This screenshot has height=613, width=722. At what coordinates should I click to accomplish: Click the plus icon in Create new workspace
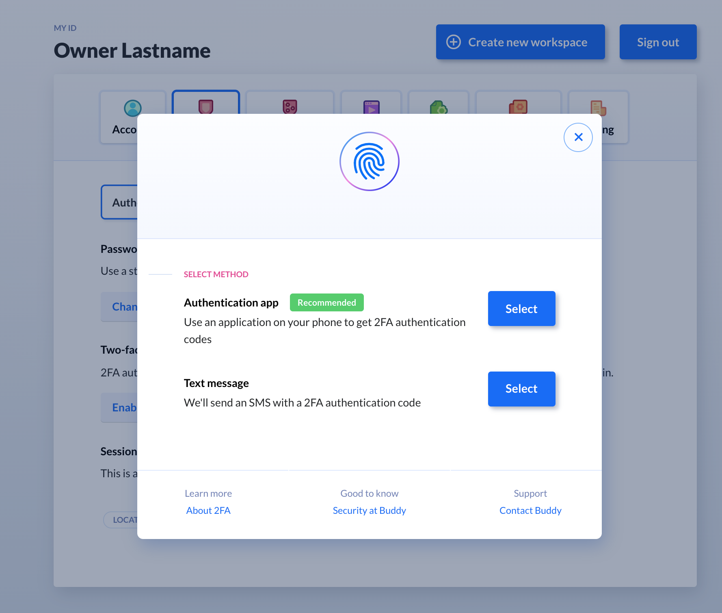tap(454, 42)
